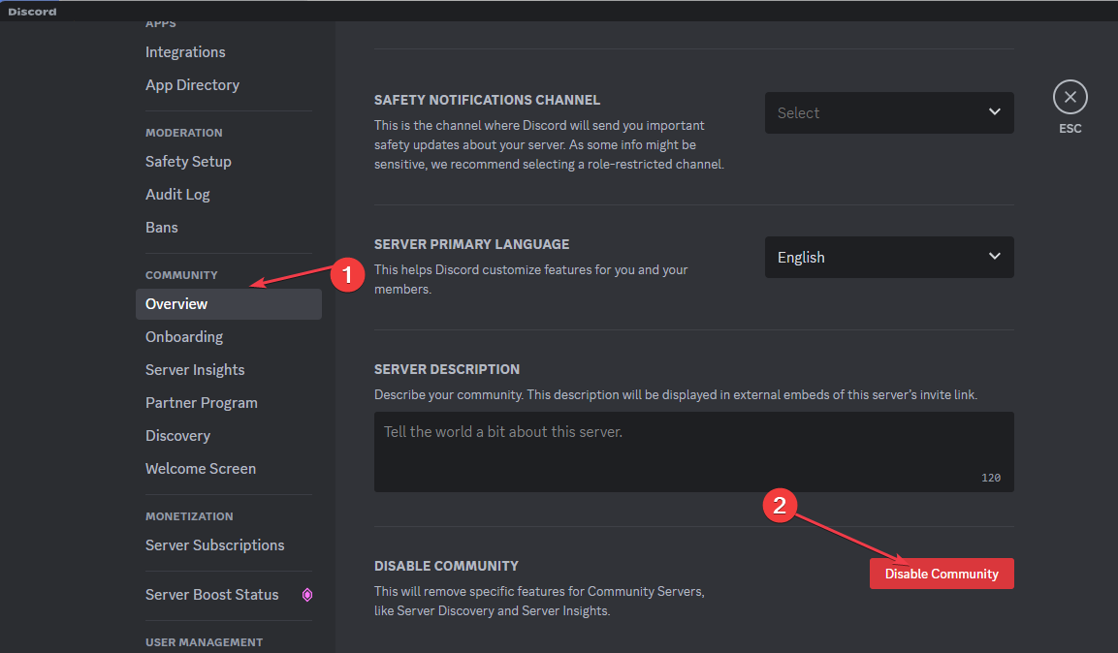Viewport: 1118px width, 653px height.
Task: Click the Moderation section label
Action: pos(184,133)
